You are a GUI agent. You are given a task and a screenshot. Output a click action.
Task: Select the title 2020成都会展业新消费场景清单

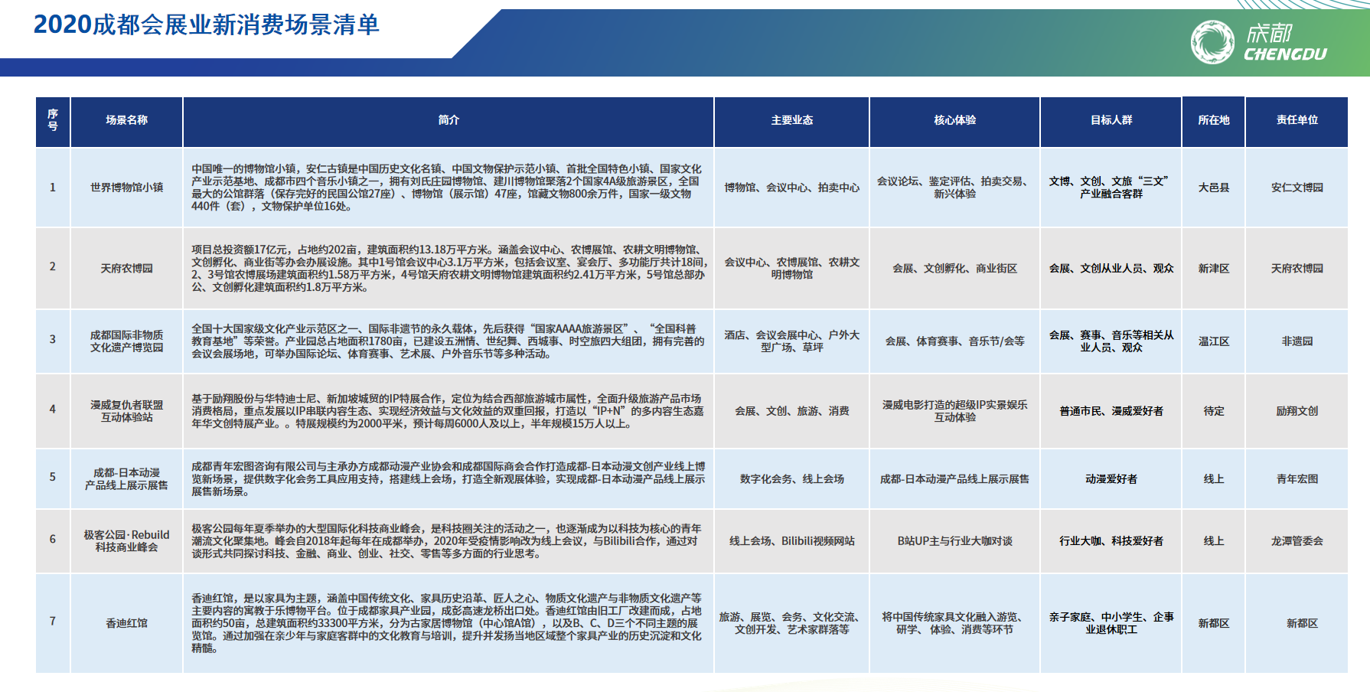tap(206, 24)
